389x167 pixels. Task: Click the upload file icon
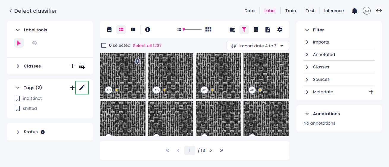coord(268,30)
